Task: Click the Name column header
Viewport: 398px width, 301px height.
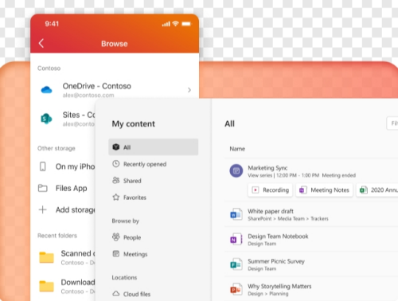Action: pyautogui.click(x=237, y=149)
